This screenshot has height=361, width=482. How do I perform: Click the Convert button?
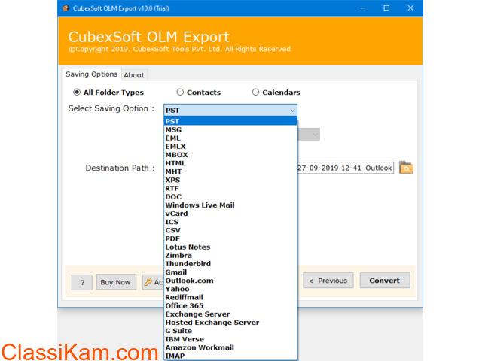pos(385,281)
